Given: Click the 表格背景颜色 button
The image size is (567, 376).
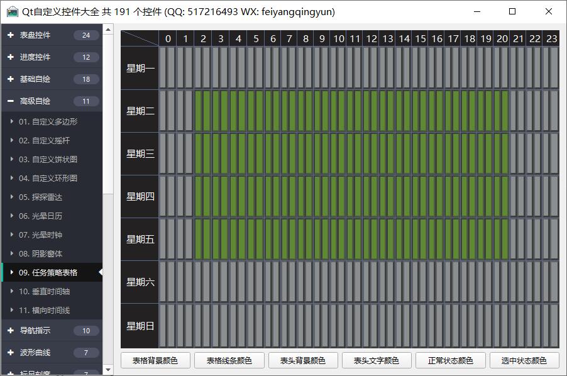Looking at the screenshot, I should pyautogui.click(x=155, y=361).
